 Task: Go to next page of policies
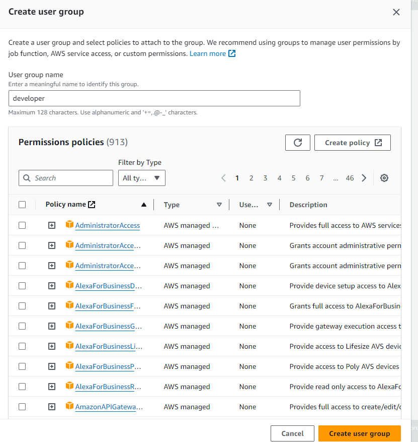point(364,178)
